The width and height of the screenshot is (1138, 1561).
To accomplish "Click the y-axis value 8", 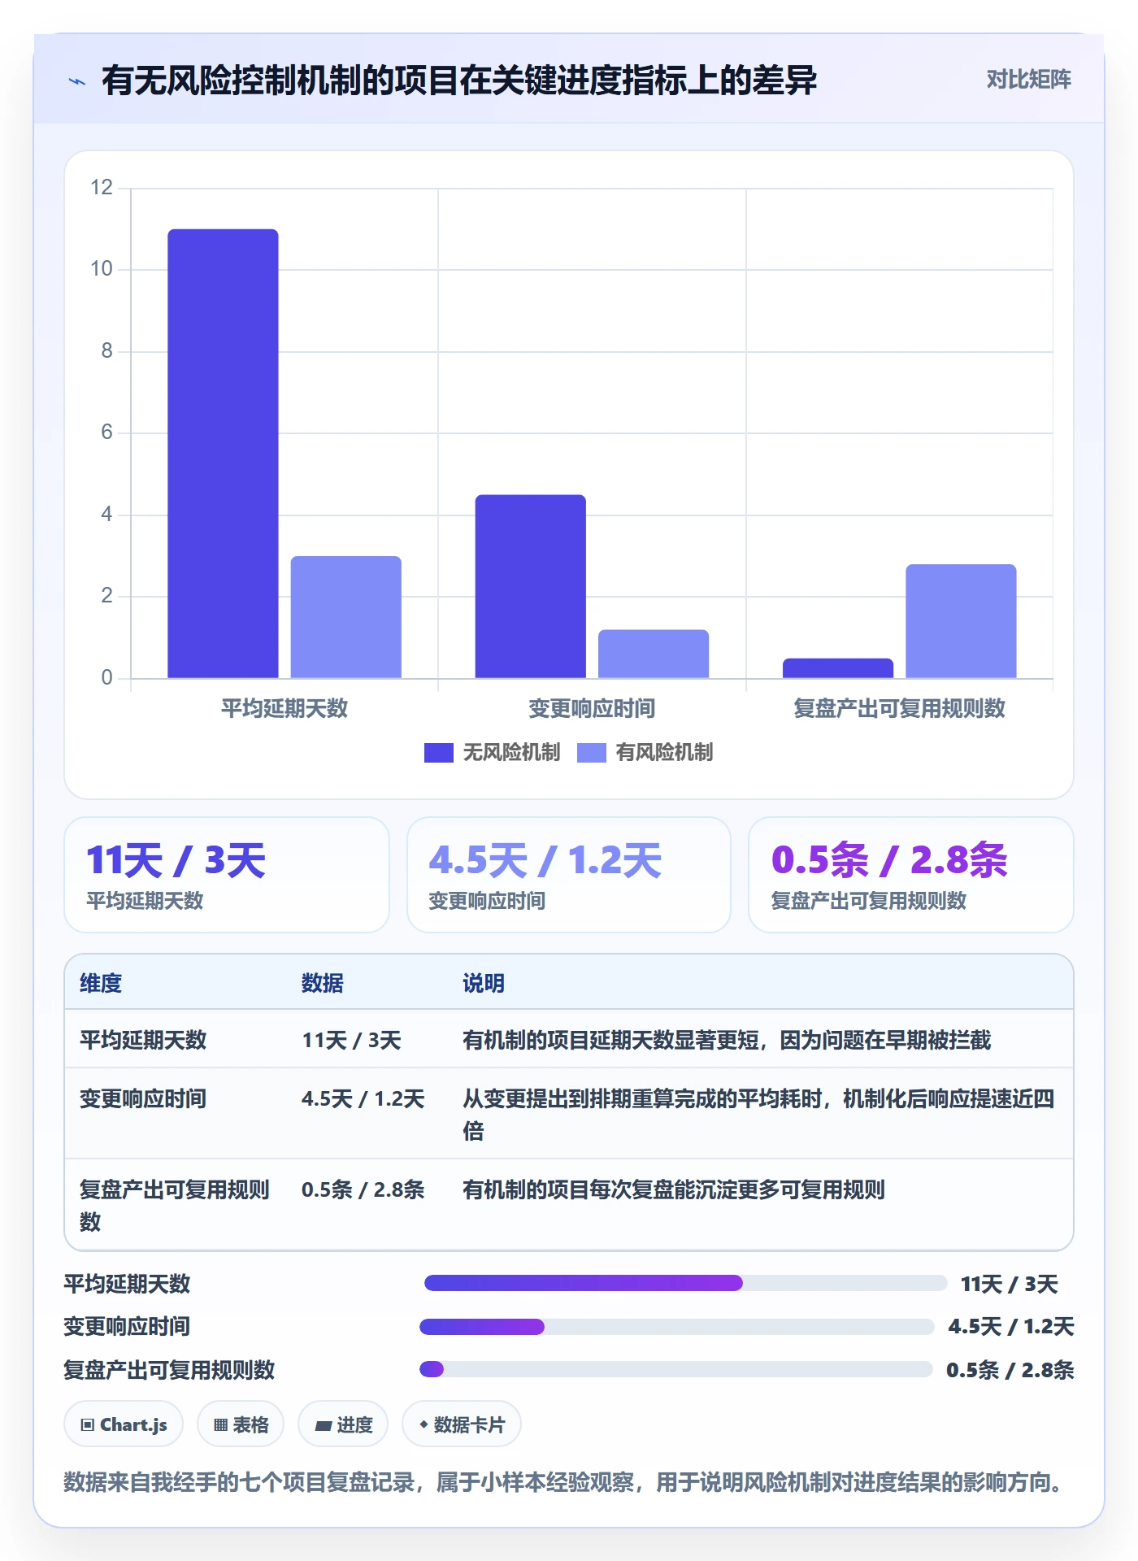I will tap(106, 351).
